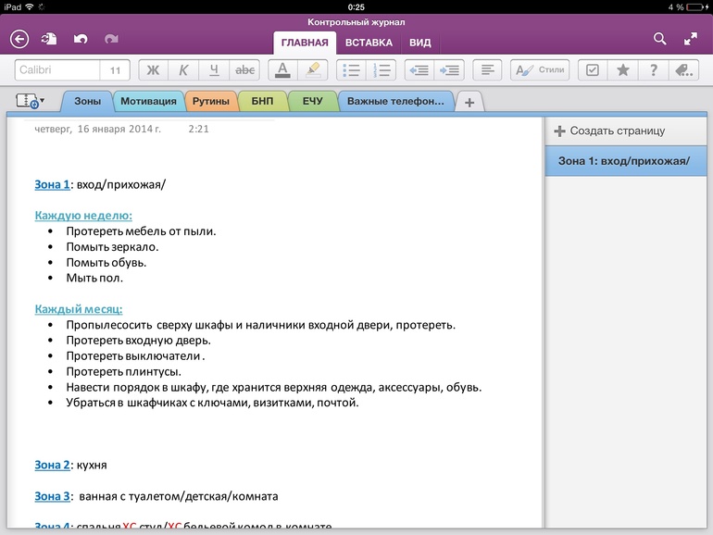Open paragraph alignment options
Viewport: 713px width, 535px height.
click(487, 70)
